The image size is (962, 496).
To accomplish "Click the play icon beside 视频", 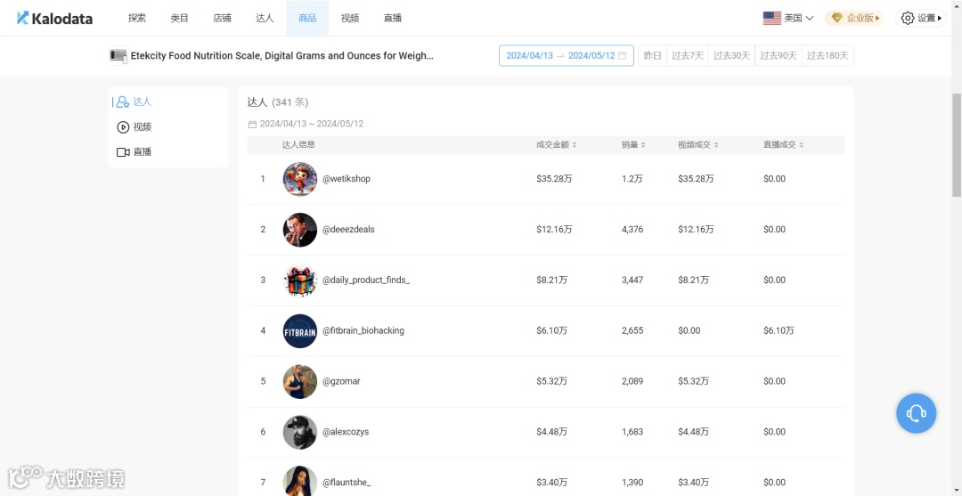I will tap(123, 127).
